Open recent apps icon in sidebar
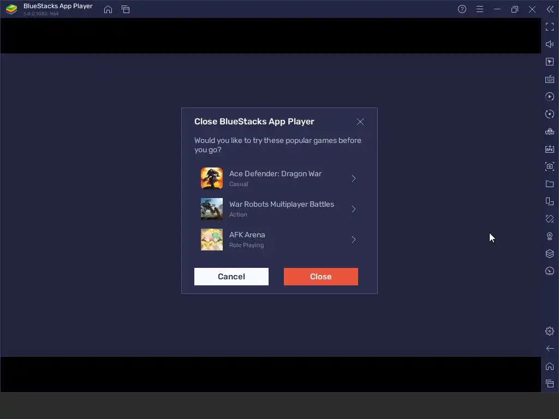 pos(550,384)
